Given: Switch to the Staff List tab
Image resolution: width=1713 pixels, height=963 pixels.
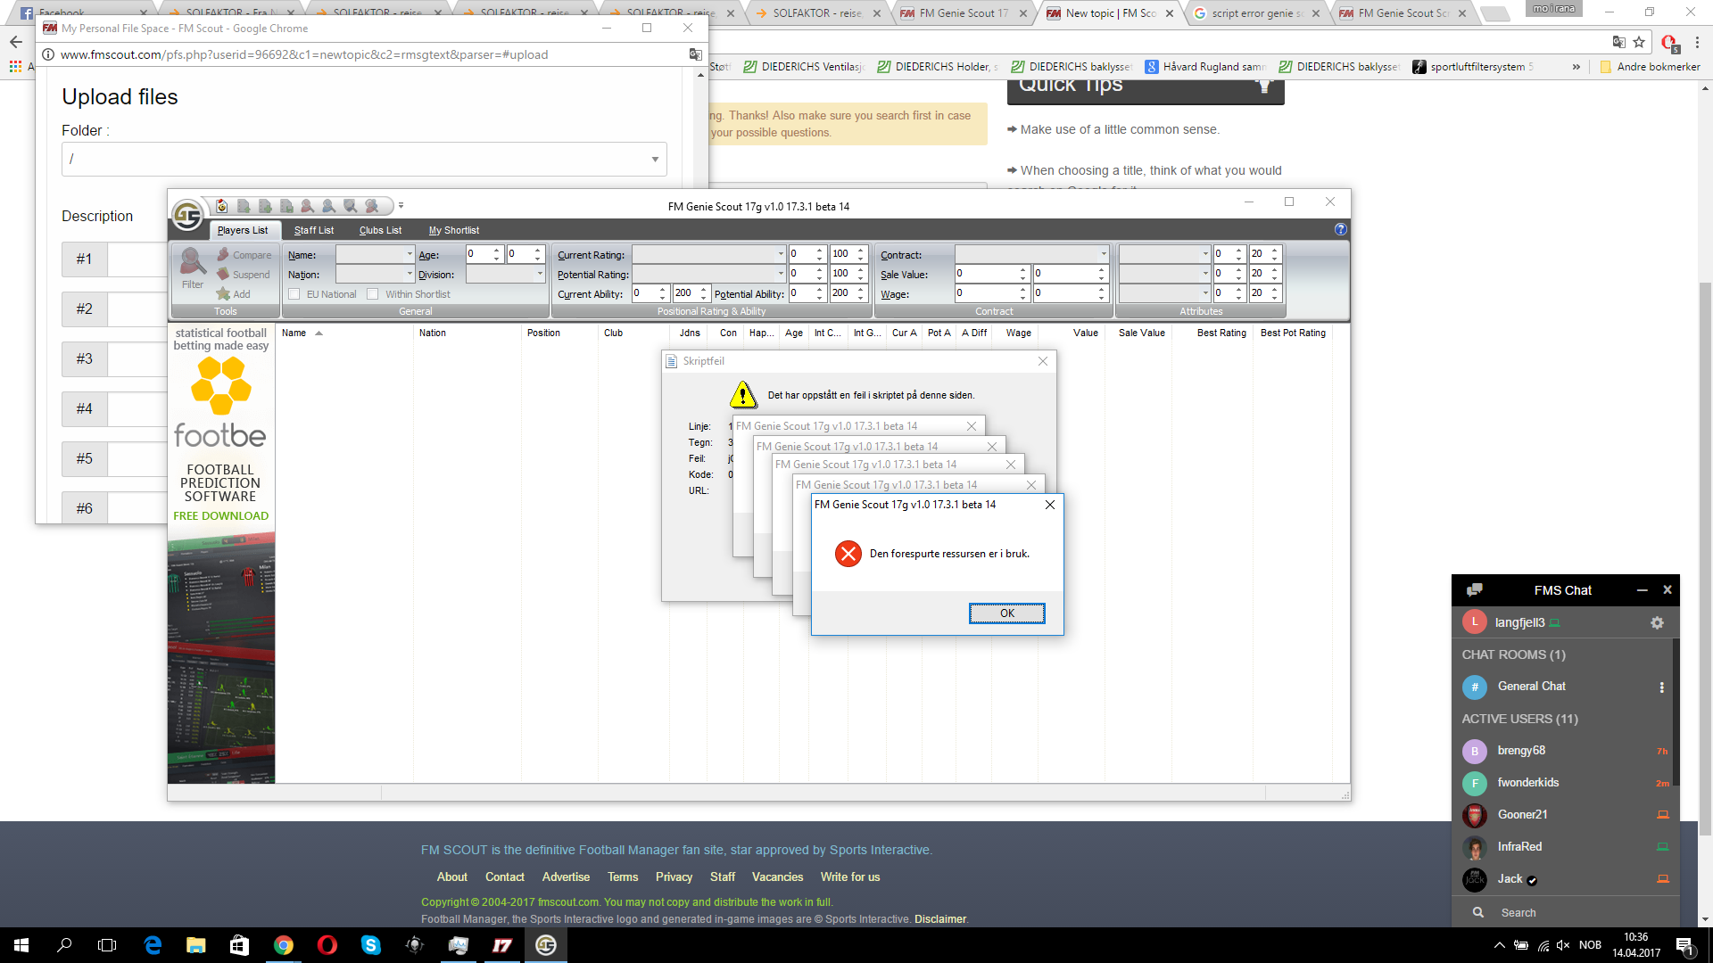Looking at the screenshot, I should click(313, 230).
